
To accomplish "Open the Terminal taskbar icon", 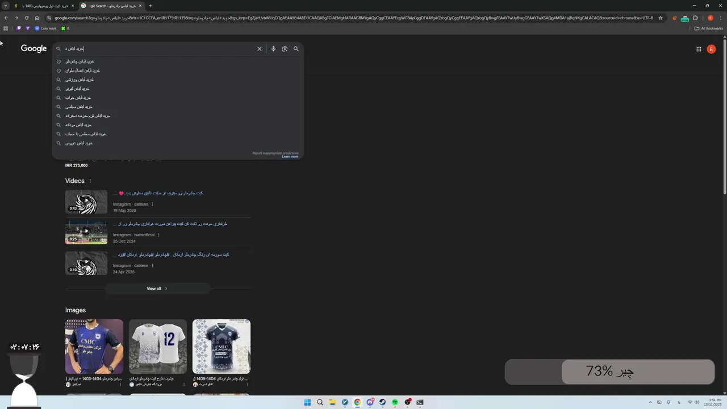I will pos(420,402).
